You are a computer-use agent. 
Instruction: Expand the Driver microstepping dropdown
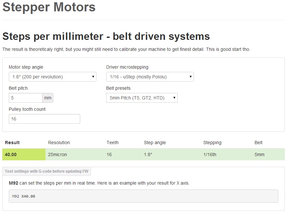pos(150,77)
